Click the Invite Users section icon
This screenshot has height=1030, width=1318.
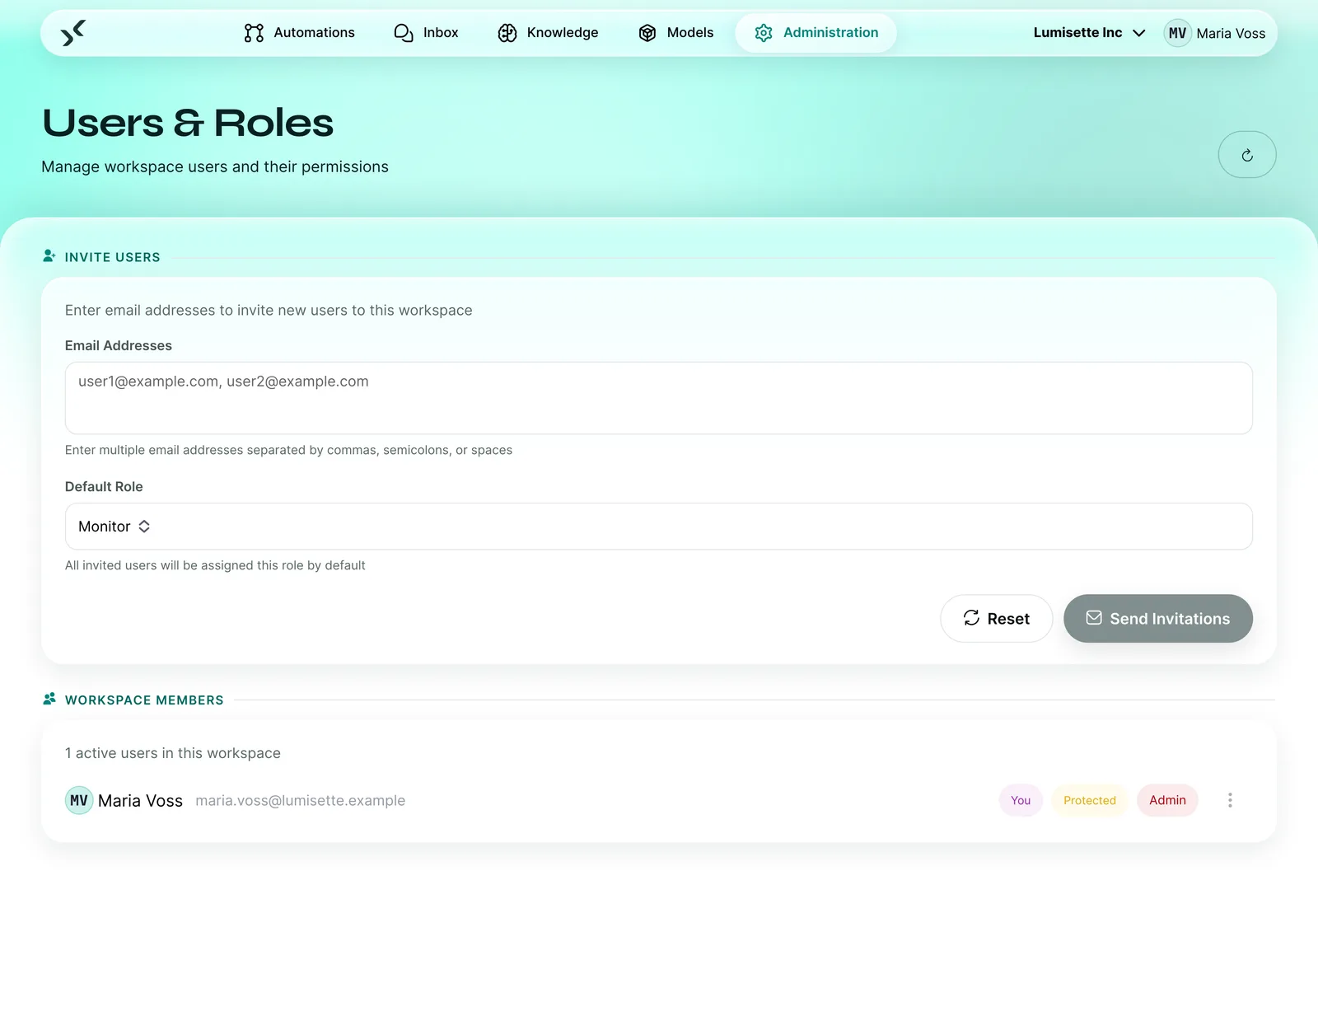tap(49, 256)
